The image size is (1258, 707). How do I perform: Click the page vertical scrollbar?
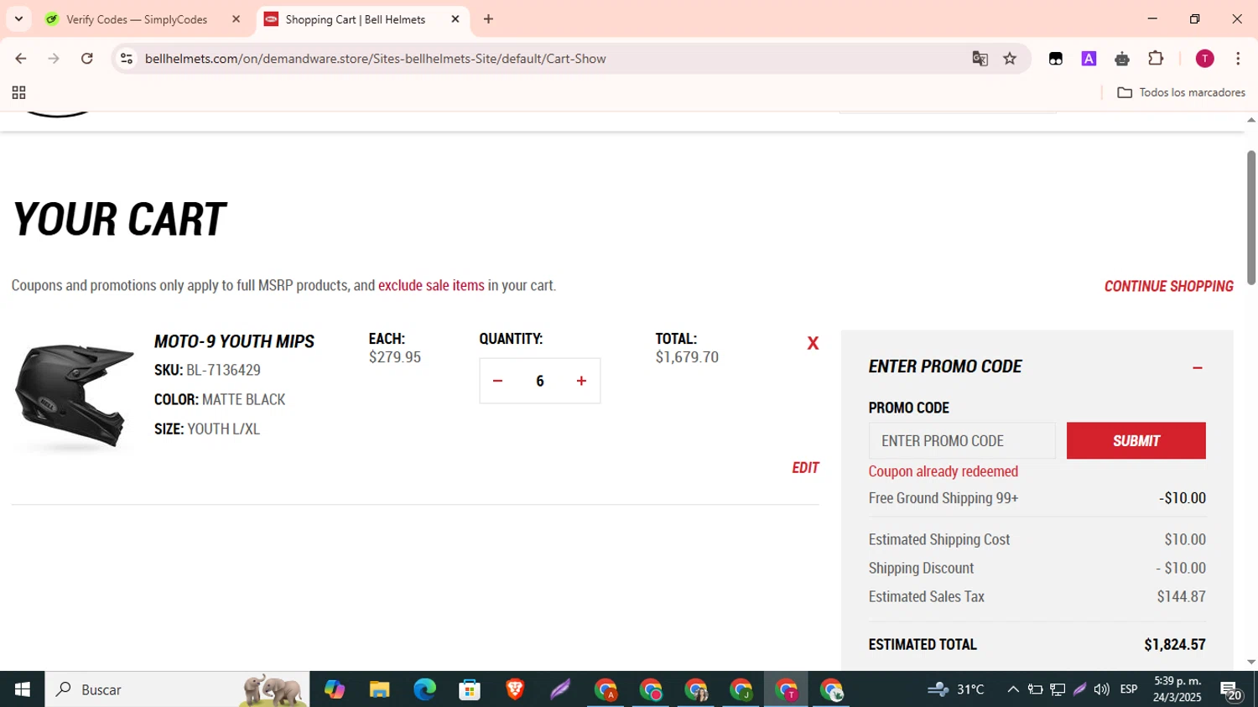click(1251, 218)
